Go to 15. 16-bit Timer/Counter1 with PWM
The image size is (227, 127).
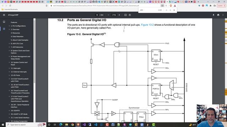[x=20, y=86]
